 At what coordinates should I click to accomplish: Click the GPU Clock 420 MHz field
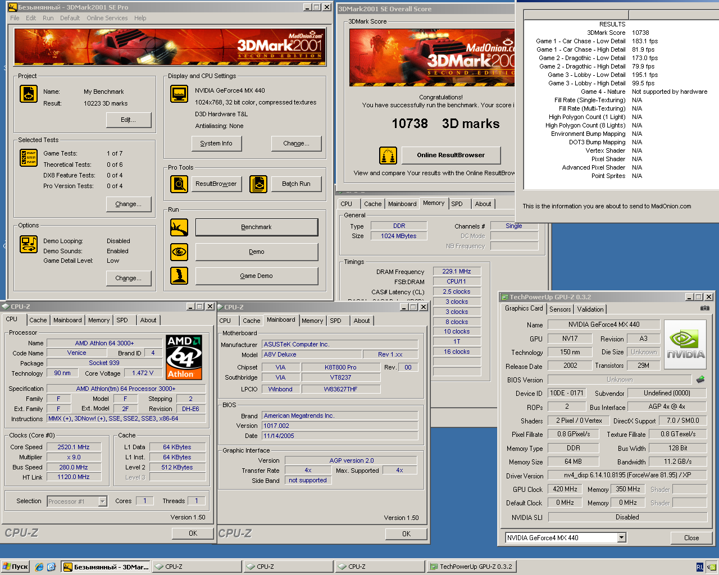(565, 490)
